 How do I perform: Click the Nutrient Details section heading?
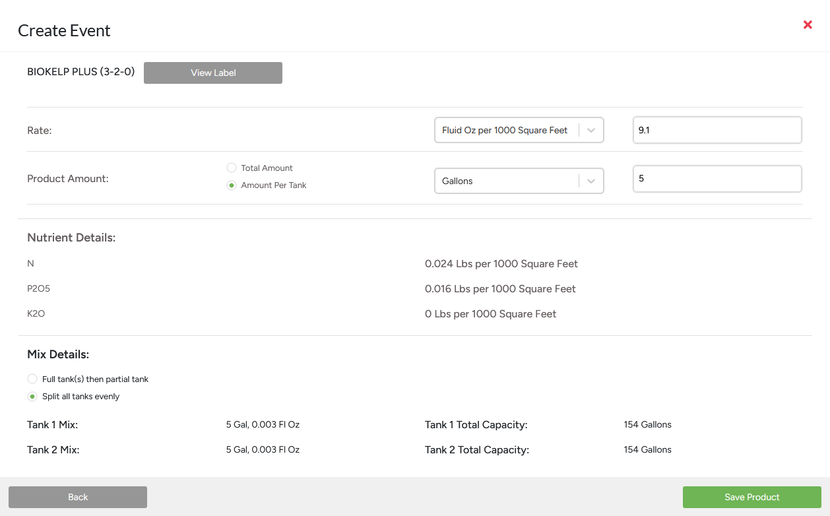tap(71, 238)
